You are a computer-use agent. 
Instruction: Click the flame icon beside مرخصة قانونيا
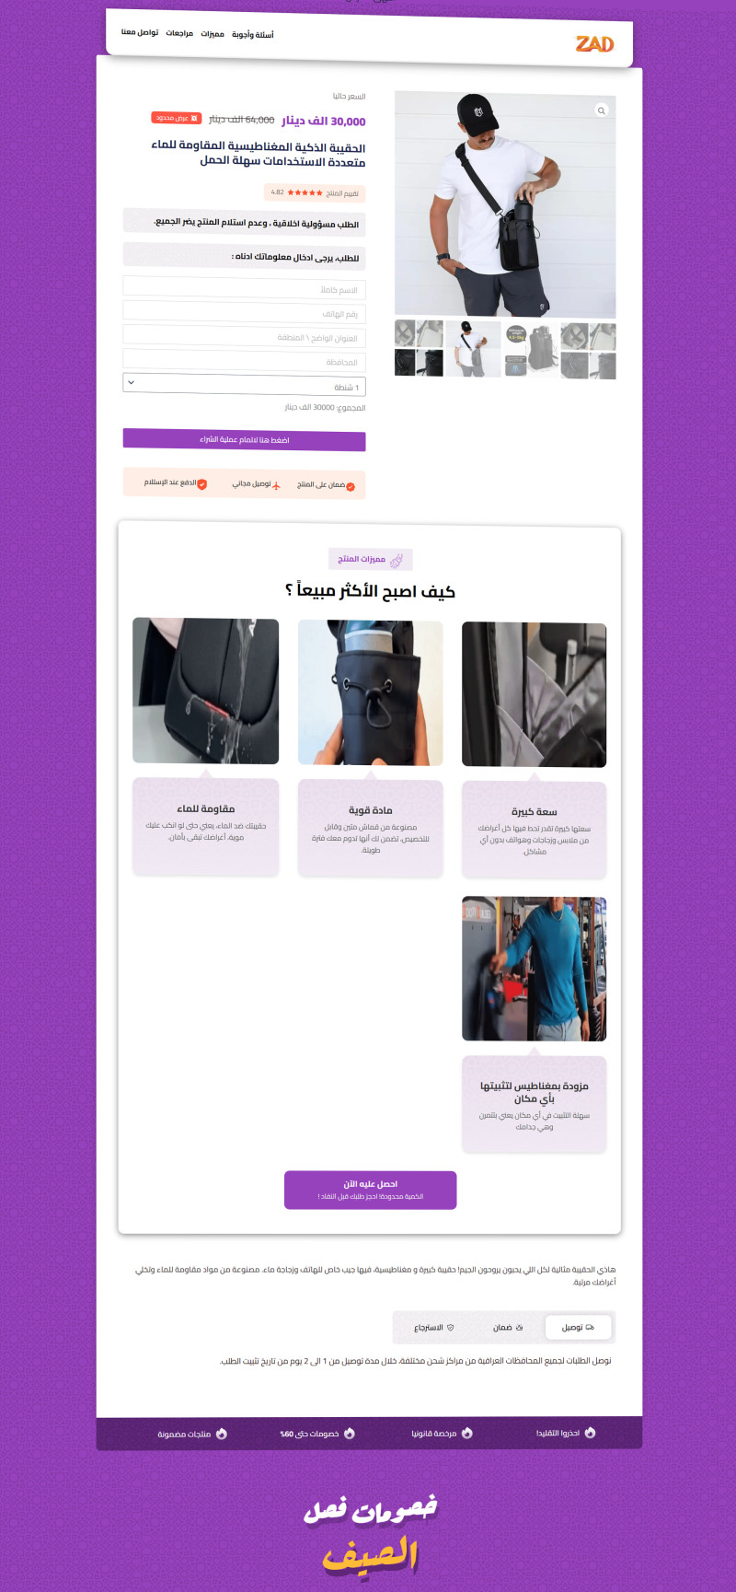tap(467, 1433)
